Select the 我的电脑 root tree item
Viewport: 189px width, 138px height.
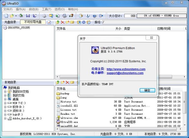(14, 88)
